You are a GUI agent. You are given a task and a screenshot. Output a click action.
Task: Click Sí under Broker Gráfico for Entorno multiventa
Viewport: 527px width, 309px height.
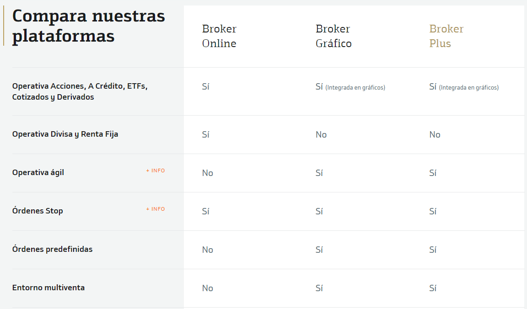pos(319,288)
